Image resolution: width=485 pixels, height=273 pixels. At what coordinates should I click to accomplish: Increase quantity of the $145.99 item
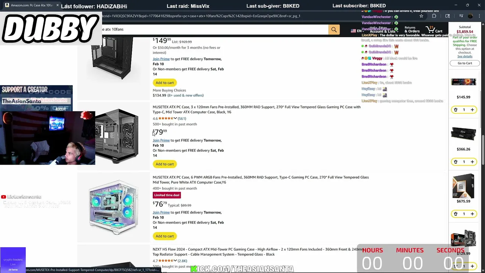(x=472, y=110)
